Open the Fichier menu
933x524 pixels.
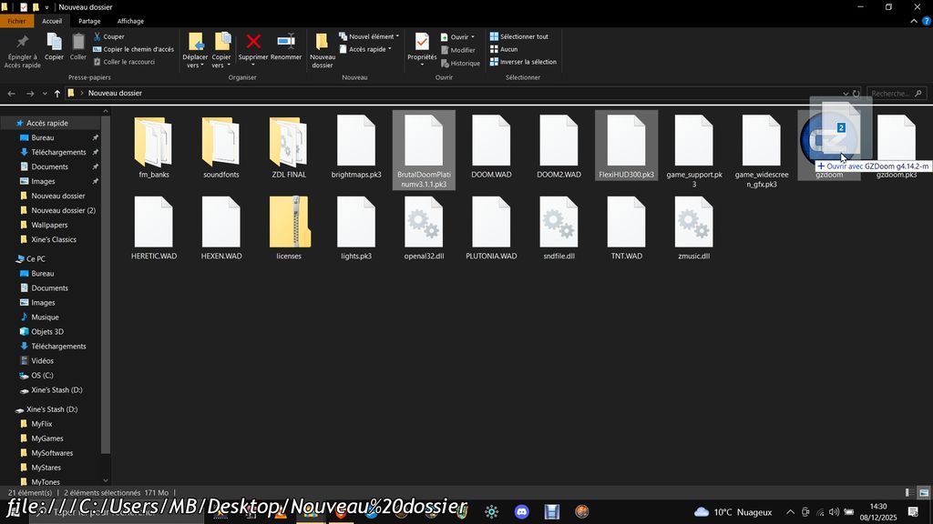(16, 21)
